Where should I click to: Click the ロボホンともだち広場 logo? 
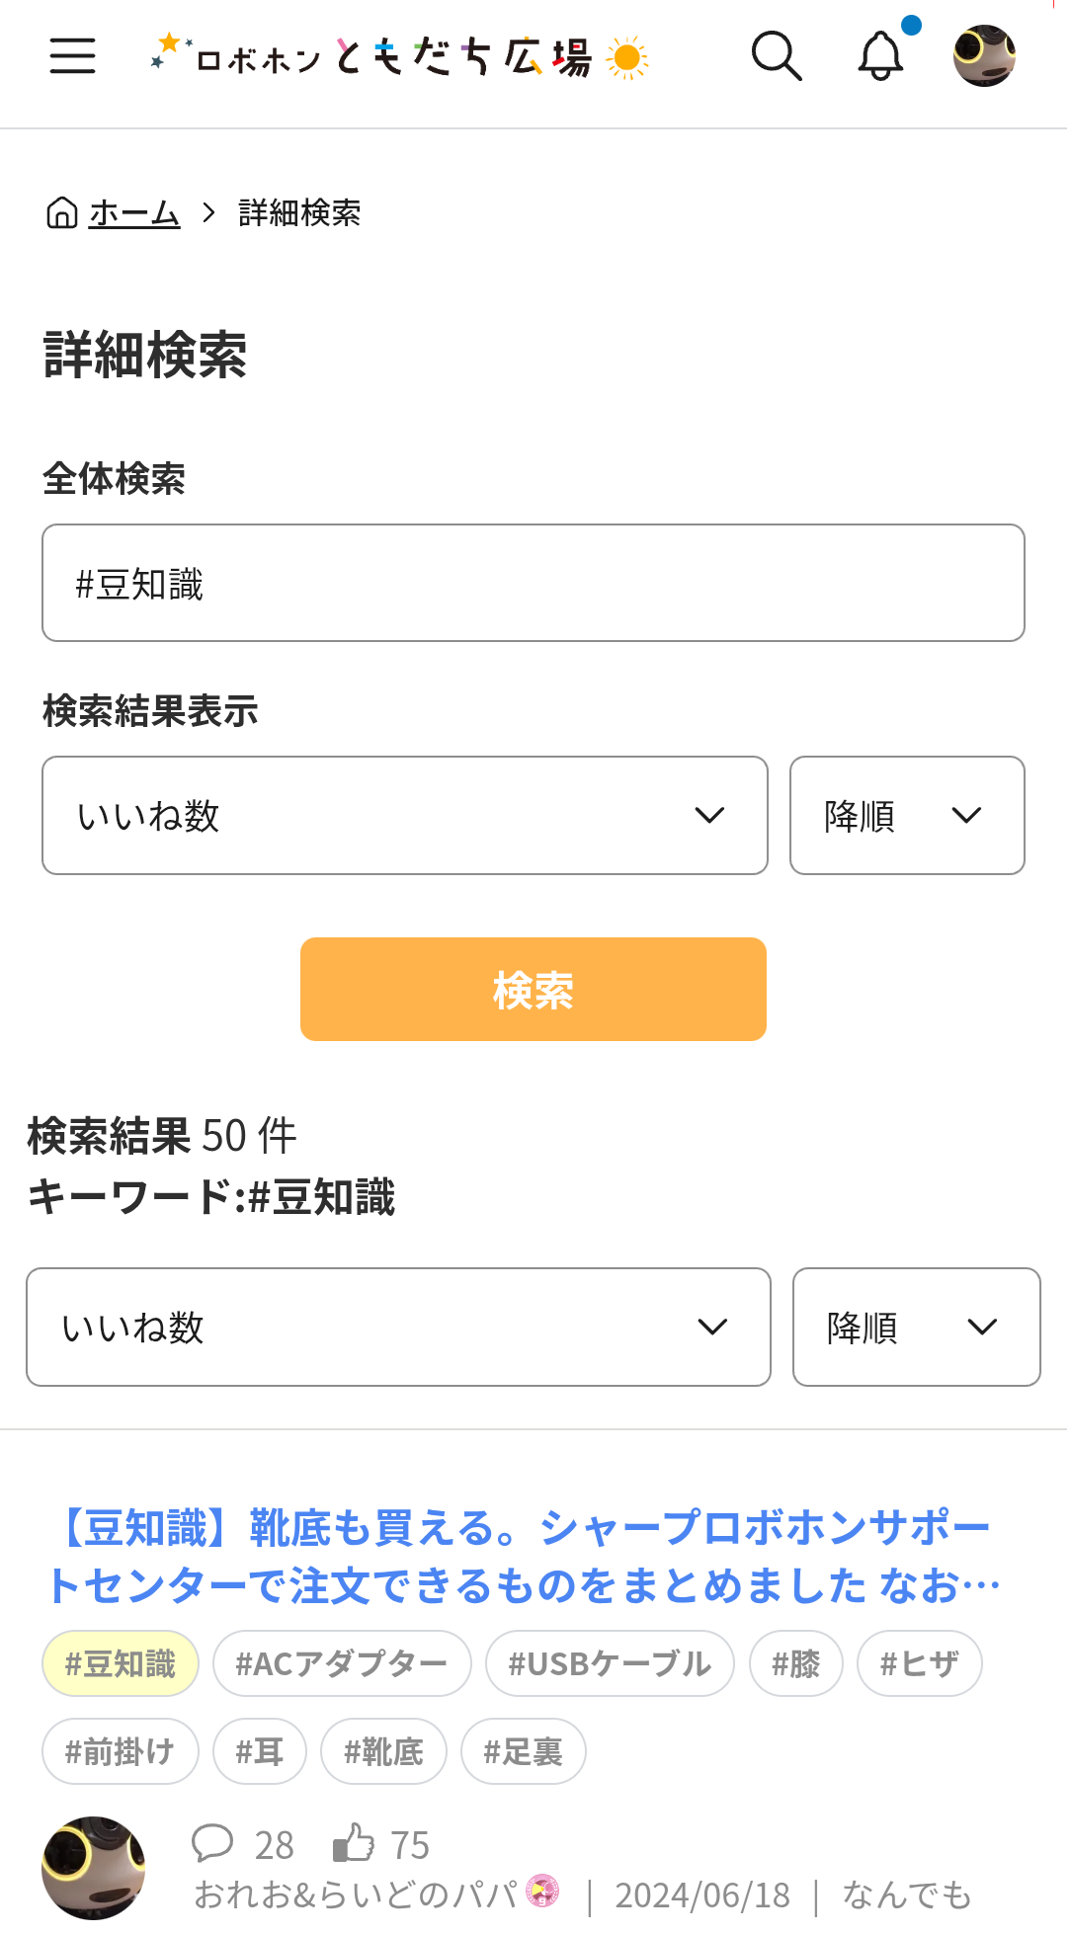pos(399,56)
